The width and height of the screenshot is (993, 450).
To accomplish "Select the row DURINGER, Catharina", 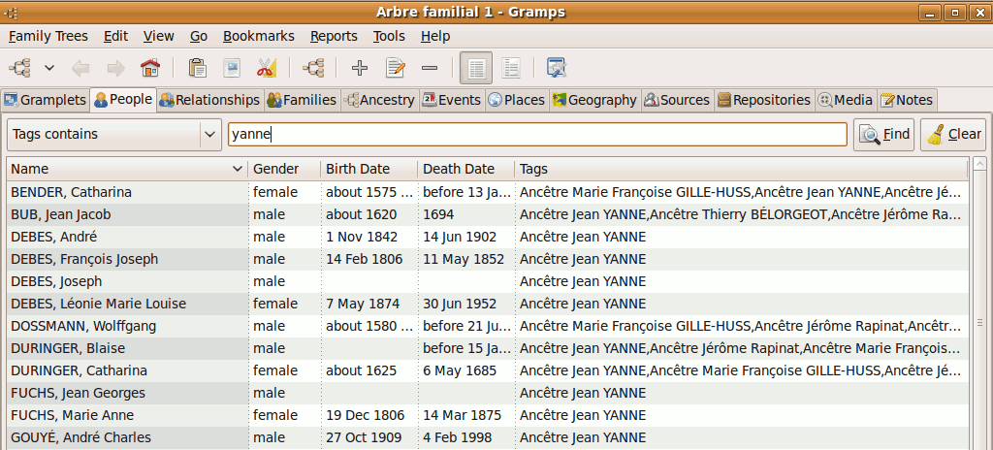I will coord(488,370).
